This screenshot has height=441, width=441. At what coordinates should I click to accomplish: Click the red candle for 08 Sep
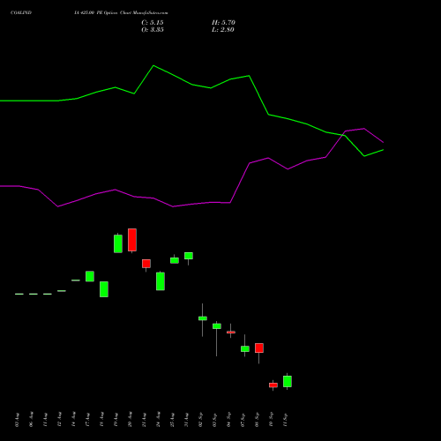[259, 348]
